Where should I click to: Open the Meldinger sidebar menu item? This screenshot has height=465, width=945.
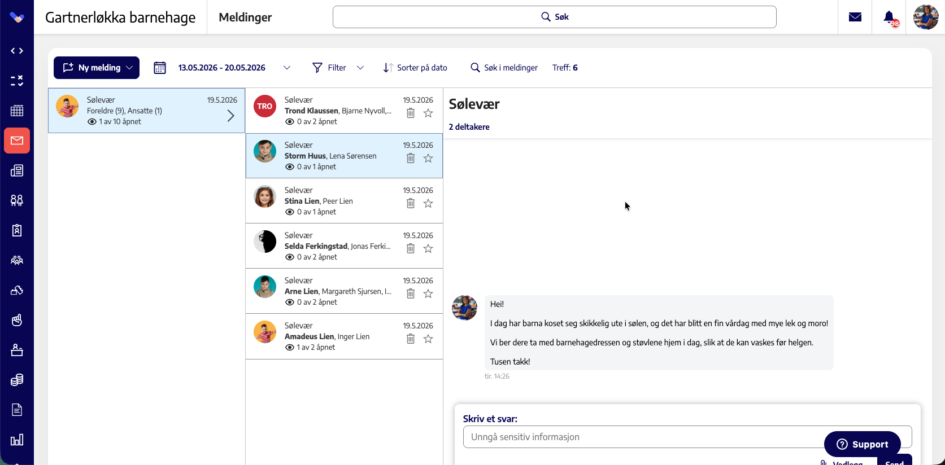coord(17,141)
